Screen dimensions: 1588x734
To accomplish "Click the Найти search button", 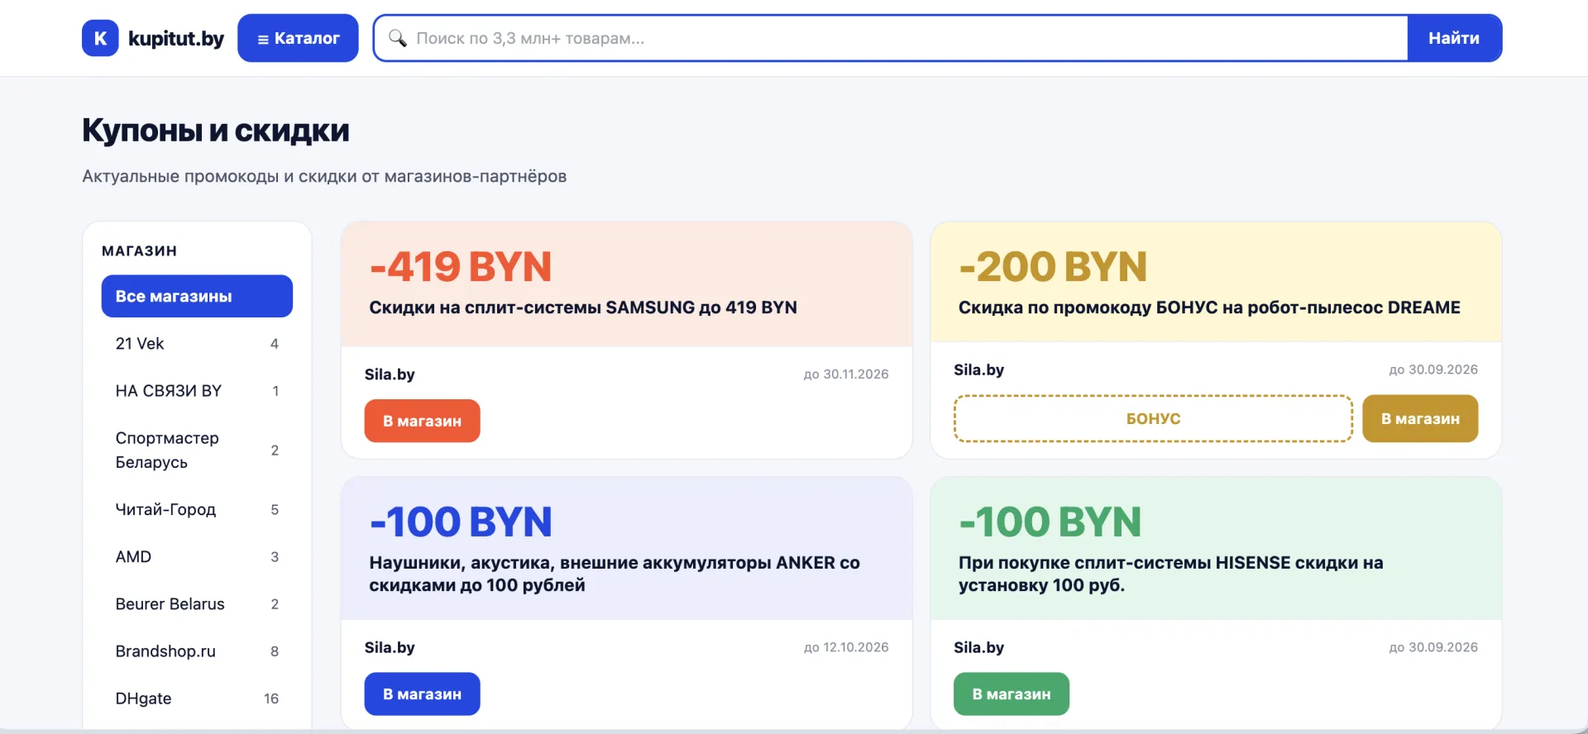I will click(x=1454, y=38).
